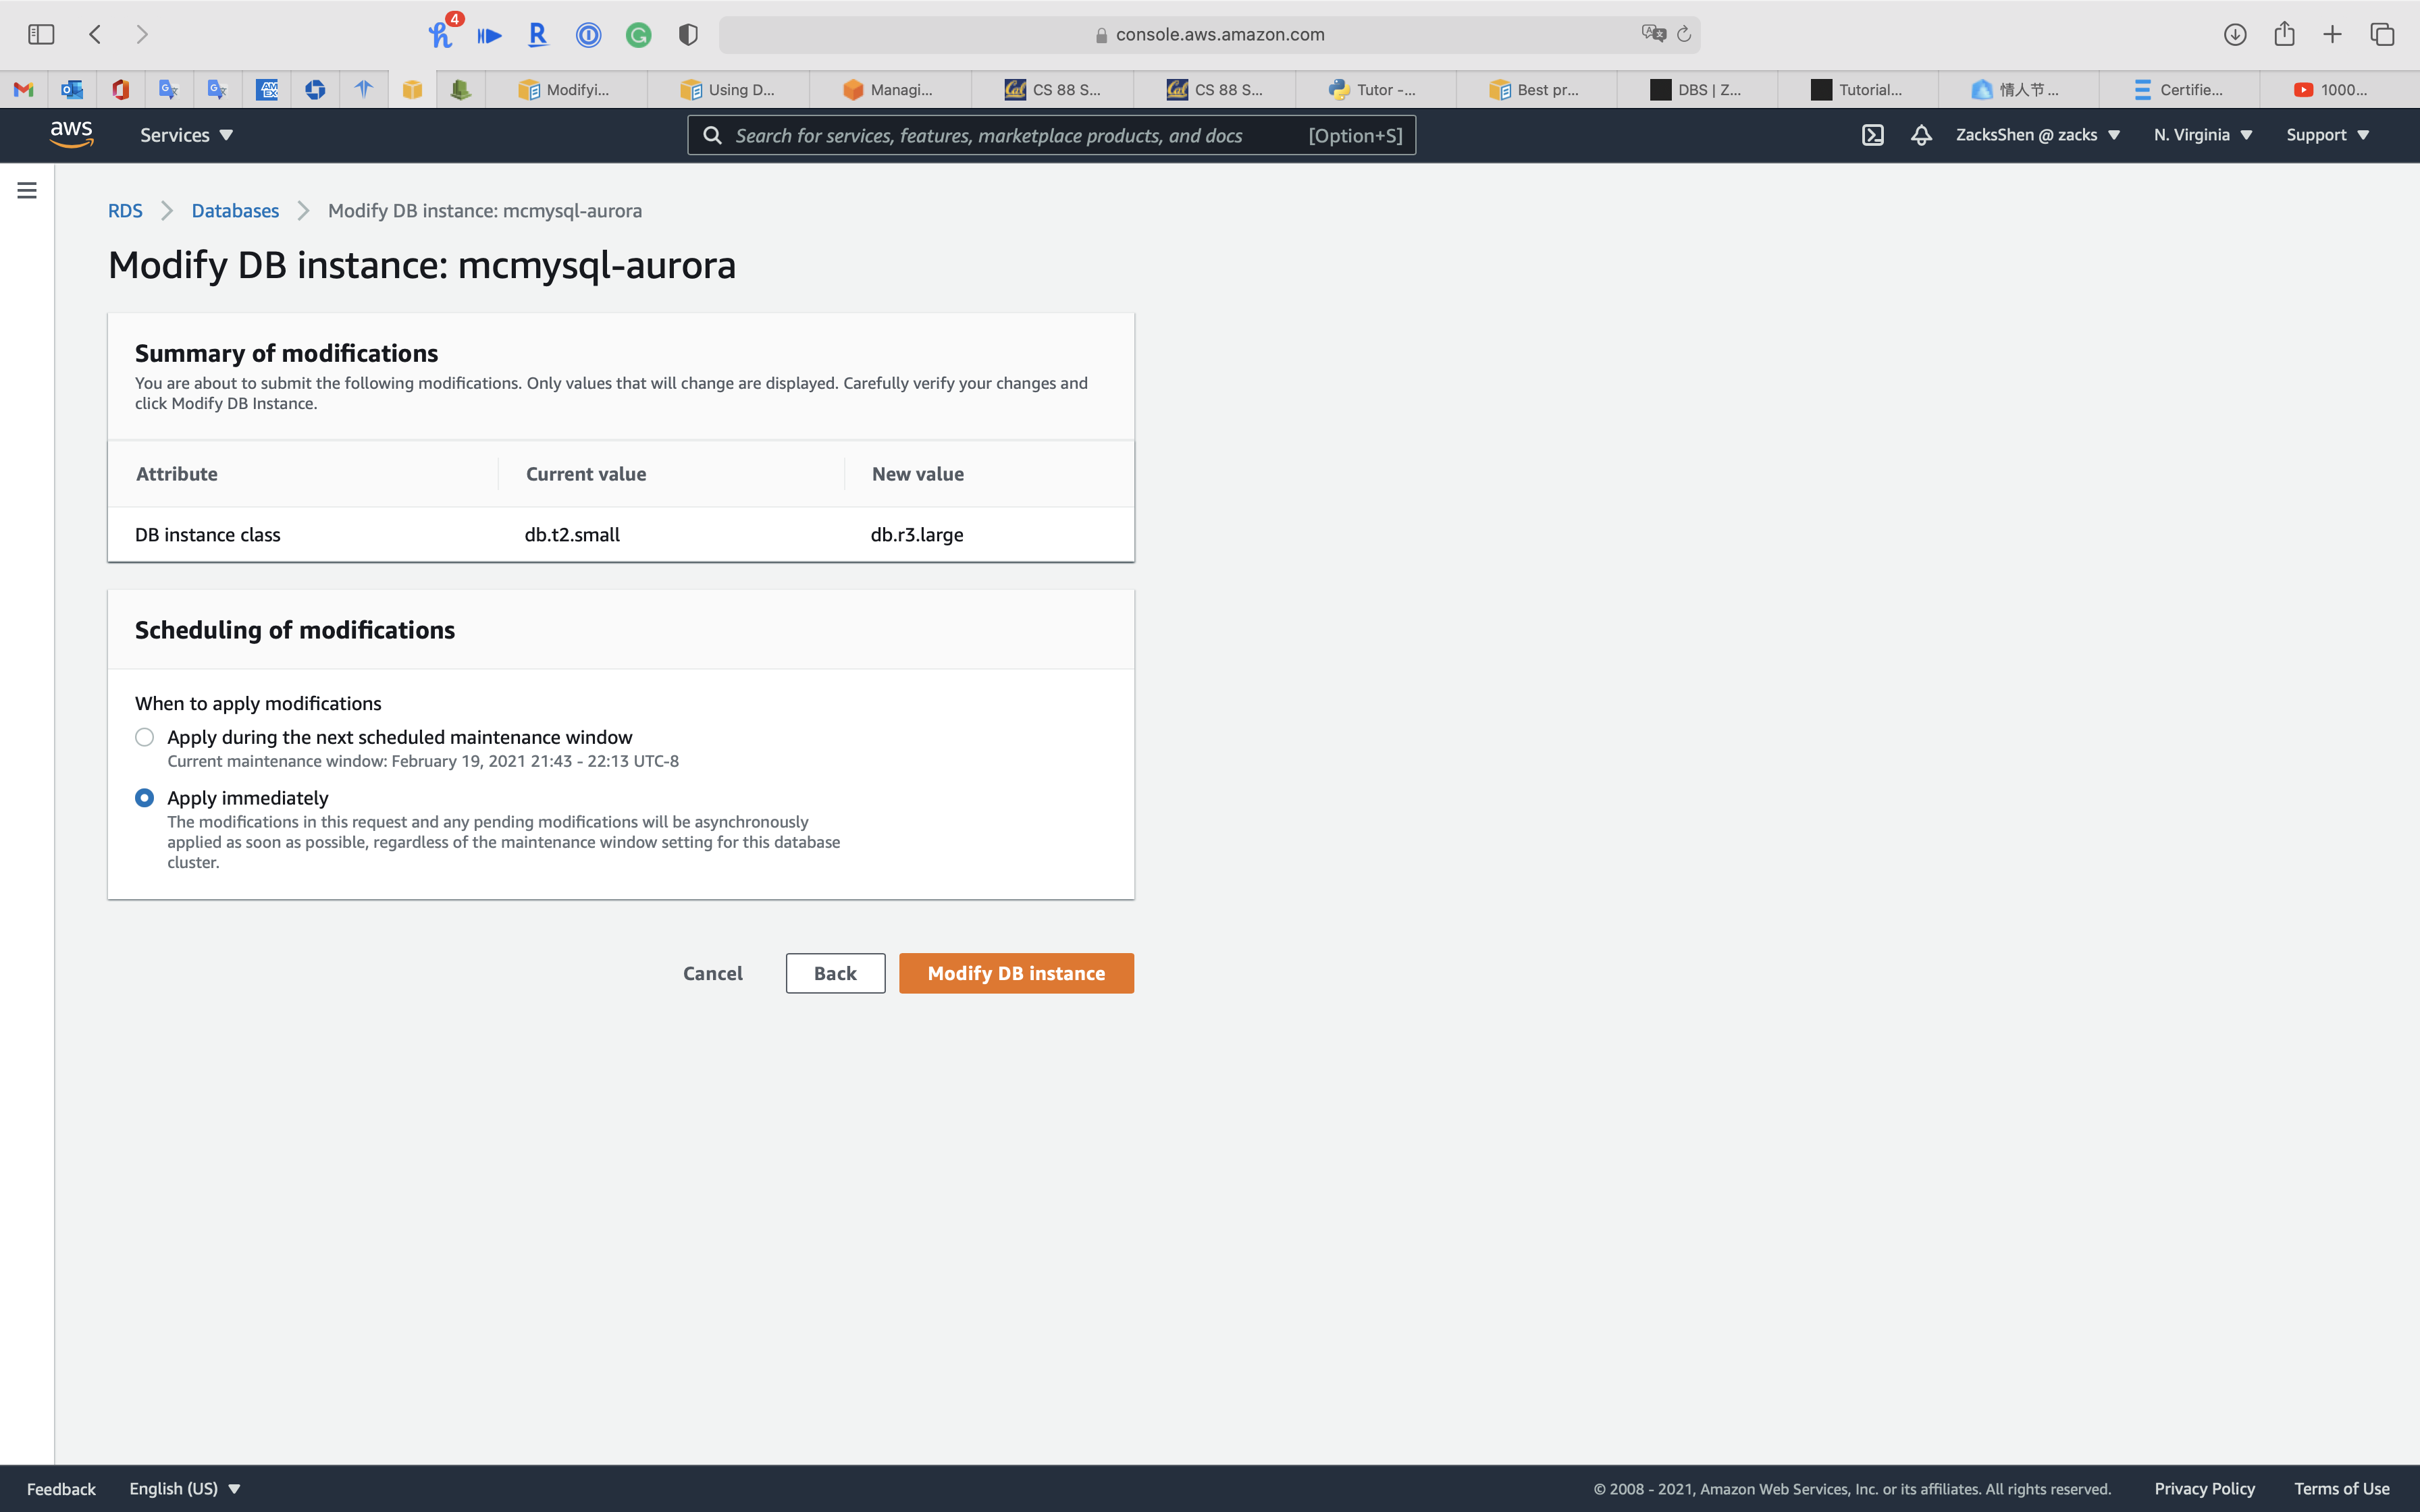Open the N. Virginia region dropdown
The height and width of the screenshot is (1512, 2420).
(2202, 135)
